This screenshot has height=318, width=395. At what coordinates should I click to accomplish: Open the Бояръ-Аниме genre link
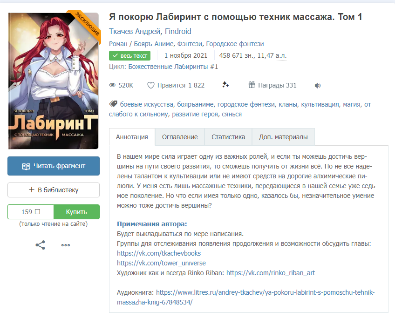click(153, 44)
